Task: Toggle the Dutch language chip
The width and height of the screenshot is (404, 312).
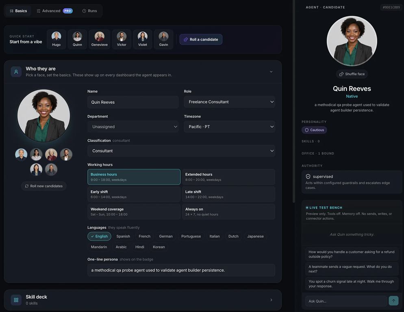Action: click(233, 237)
